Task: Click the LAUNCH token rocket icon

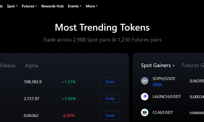Action: pyautogui.click(x=145, y=97)
